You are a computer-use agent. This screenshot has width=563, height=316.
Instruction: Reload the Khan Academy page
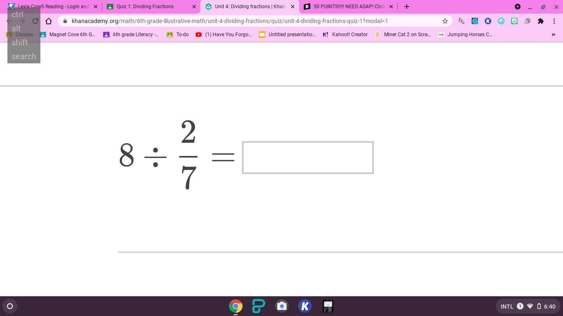point(35,21)
